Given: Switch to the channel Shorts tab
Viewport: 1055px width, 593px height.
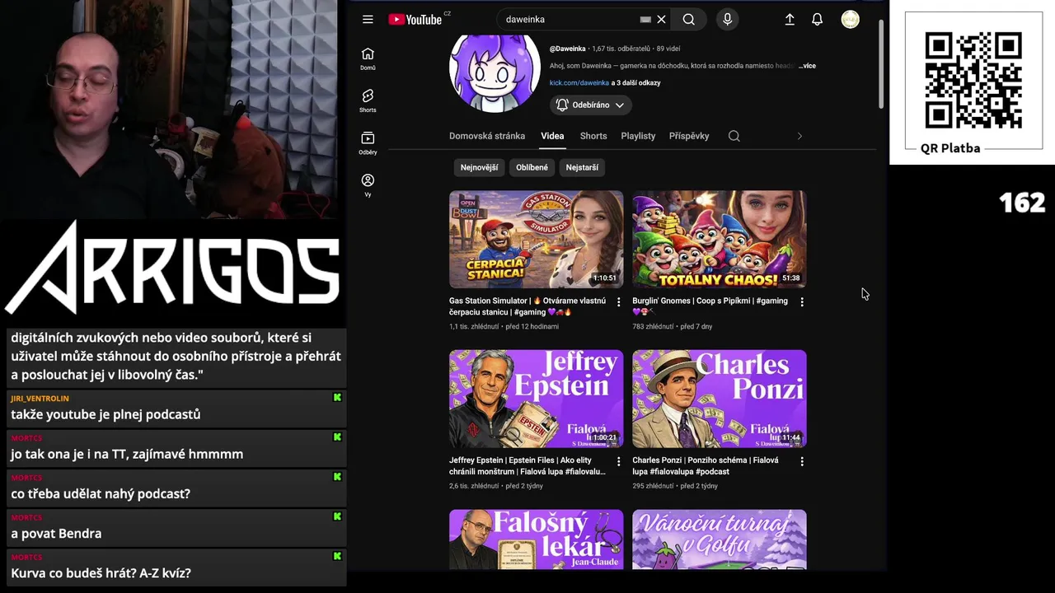Looking at the screenshot, I should click(x=593, y=136).
